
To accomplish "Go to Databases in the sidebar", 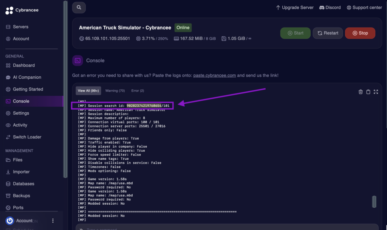I will [23, 184].
